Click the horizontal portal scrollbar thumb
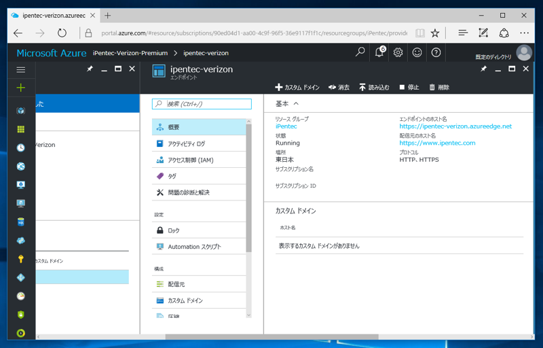543x348 pixels. click(272, 336)
